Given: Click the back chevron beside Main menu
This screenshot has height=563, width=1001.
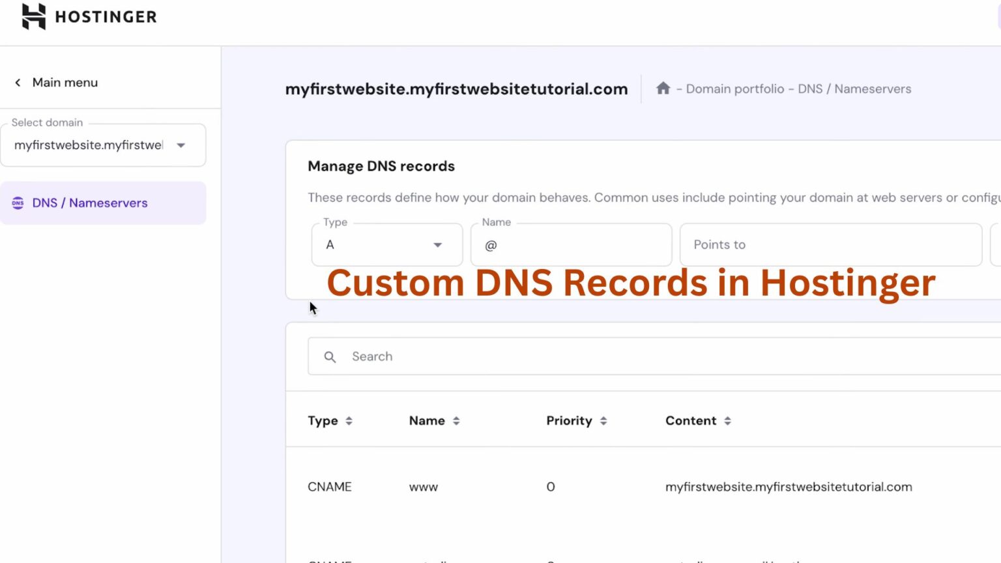Looking at the screenshot, I should pos(18,82).
